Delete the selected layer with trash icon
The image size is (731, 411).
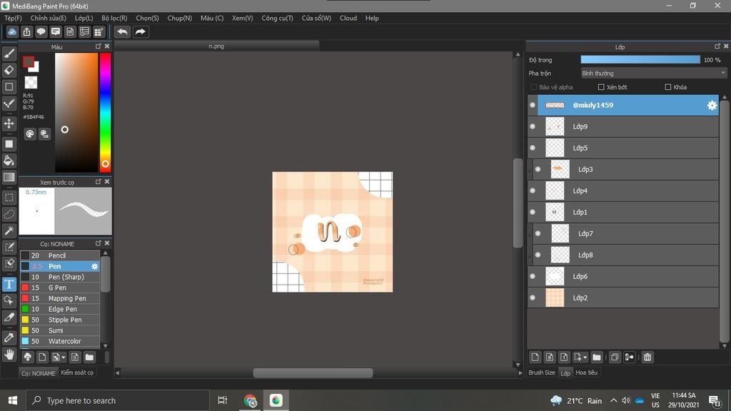tap(647, 357)
